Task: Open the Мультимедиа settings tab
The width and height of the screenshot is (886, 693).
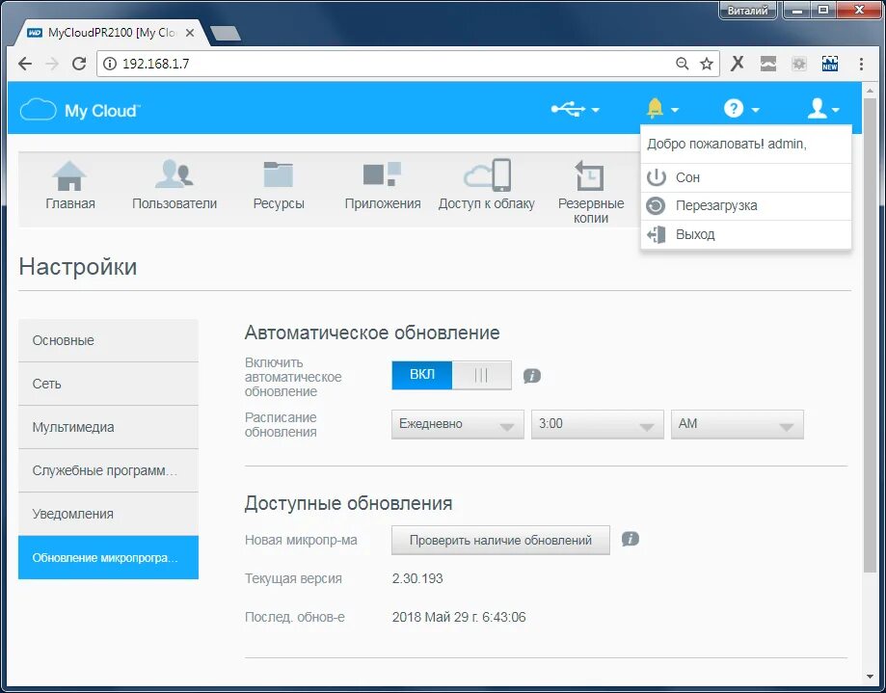Action: point(109,428)
